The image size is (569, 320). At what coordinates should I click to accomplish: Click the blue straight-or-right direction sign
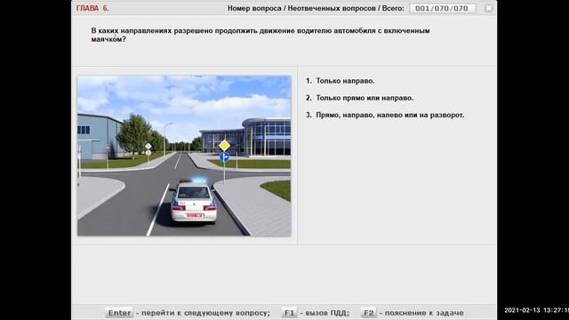[224, 157]
